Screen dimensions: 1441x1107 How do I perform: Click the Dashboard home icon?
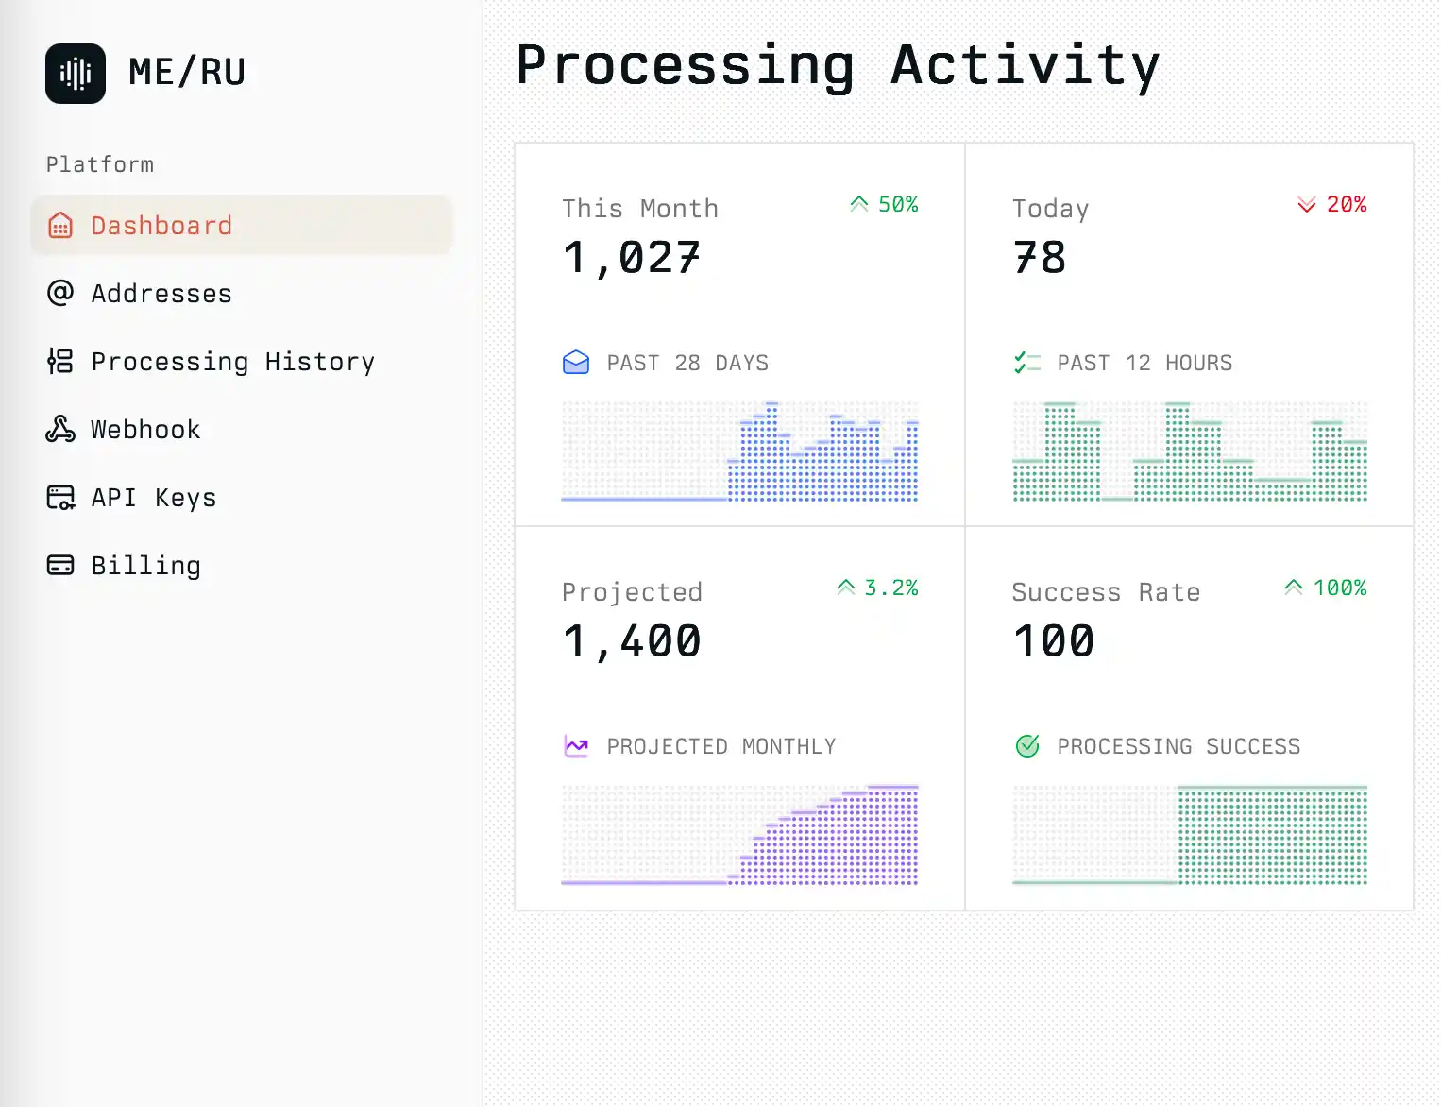coord(60,226)
